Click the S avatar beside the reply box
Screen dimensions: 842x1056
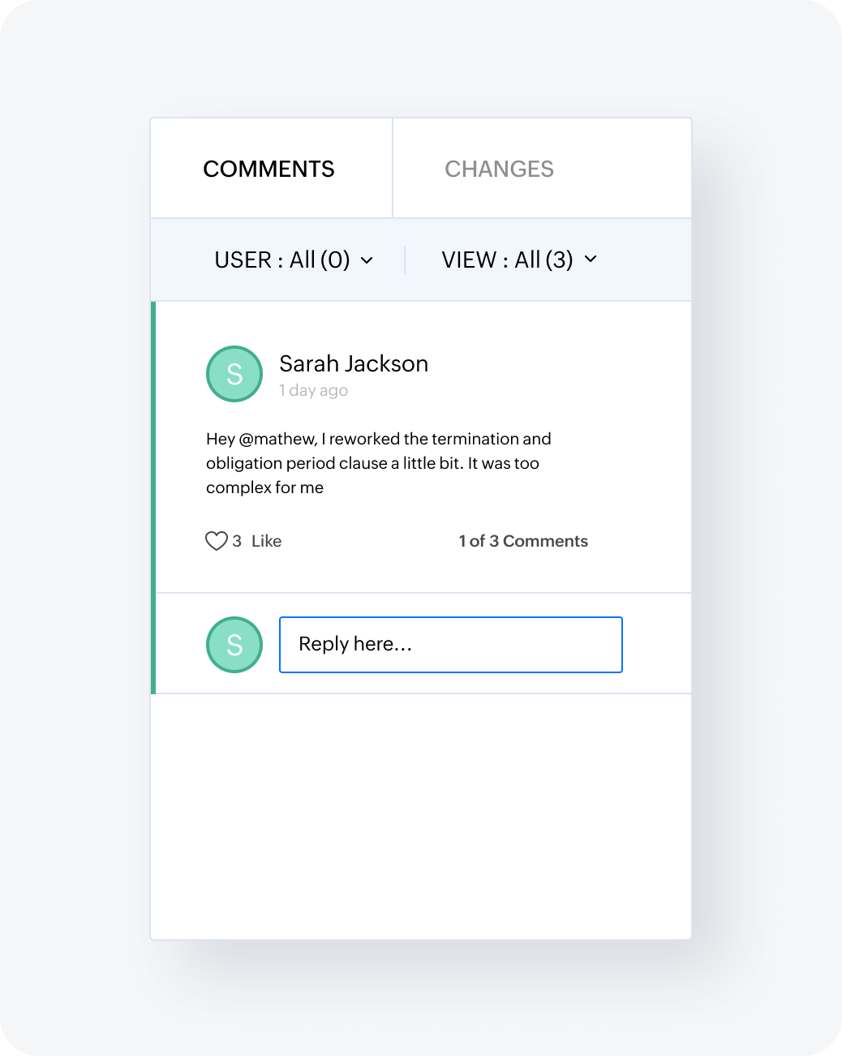click(x=234, y=645)
